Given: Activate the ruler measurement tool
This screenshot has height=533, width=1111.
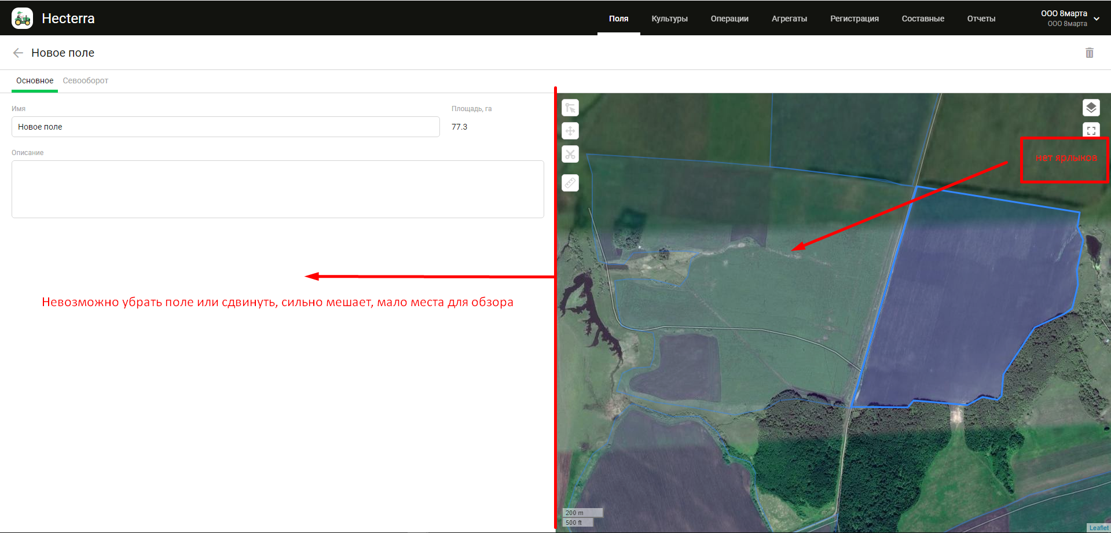Looking at the screenshot, I should [x=570, y=183].
